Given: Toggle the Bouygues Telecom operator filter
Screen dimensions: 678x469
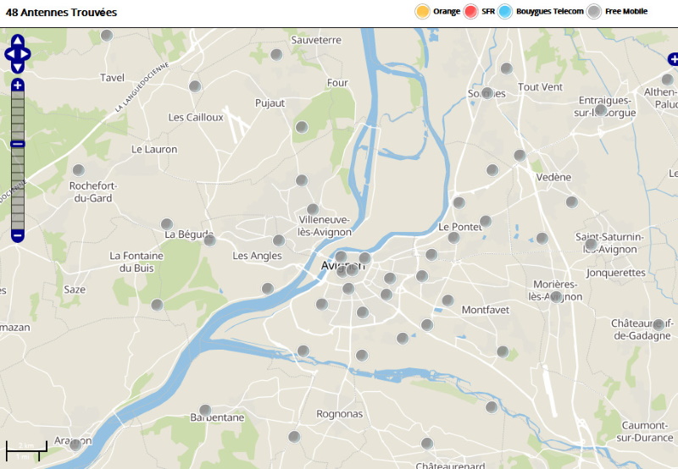Looking at the screenshot, I should pyautogui.click(x=505, y=12).
